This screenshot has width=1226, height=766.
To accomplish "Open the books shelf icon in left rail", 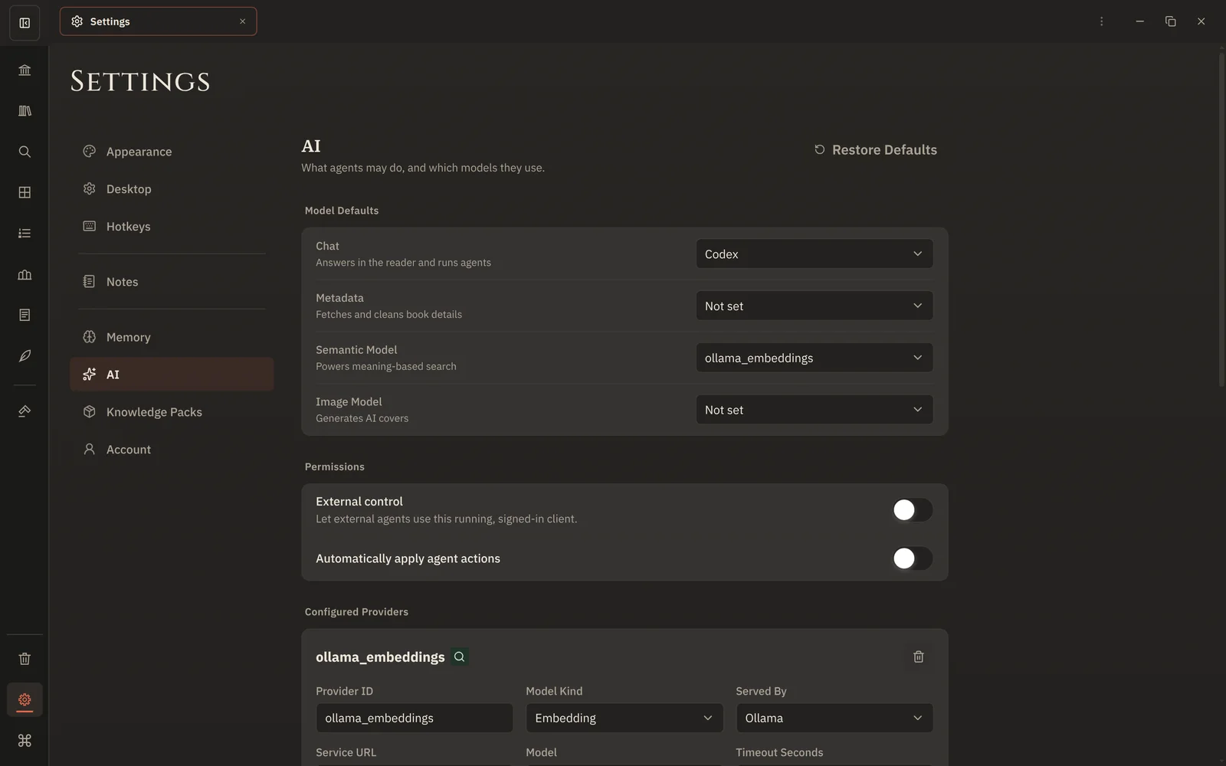I will tap(25, 111).
